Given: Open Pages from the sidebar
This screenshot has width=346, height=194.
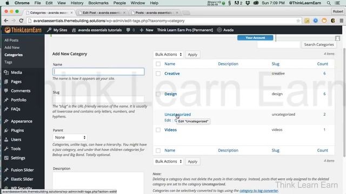Looking at the screenshot, I should tap(16, 81).
